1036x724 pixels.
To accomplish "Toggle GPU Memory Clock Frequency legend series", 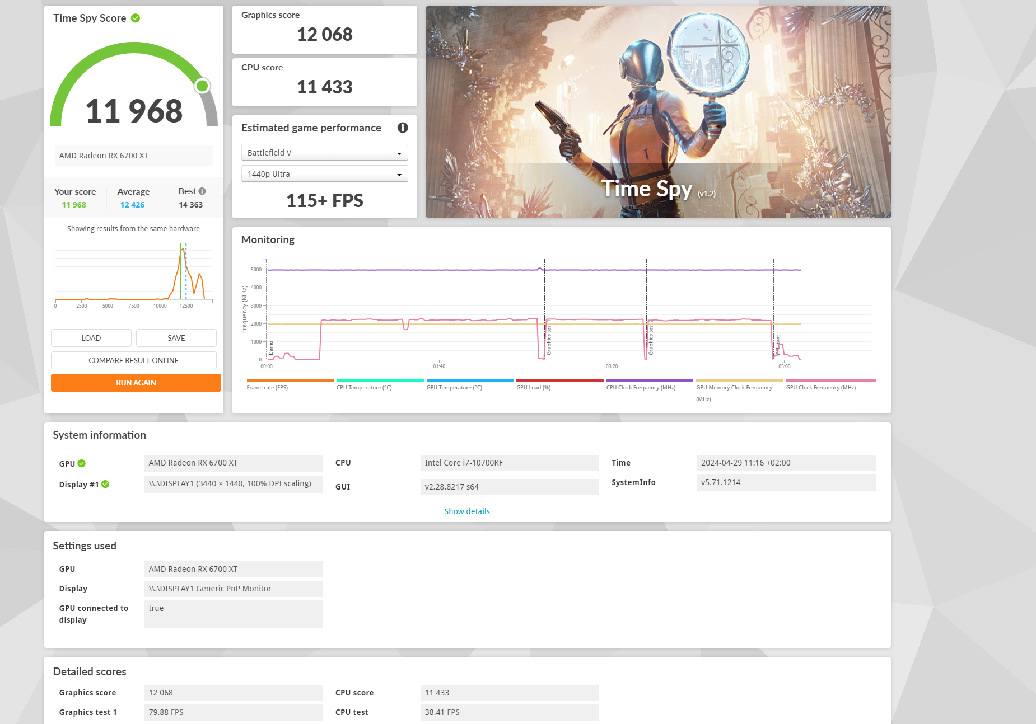I will (740, 391).
